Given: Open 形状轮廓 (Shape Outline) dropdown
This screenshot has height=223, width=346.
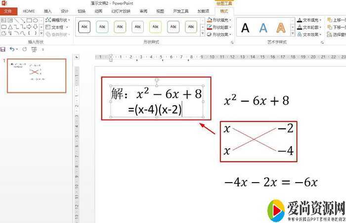Looking at the screenshot, I should [217, 28].
